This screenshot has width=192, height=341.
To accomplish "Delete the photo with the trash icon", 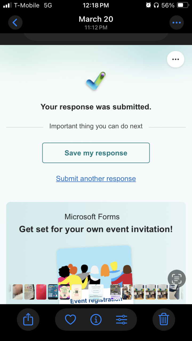I will [164, 319].
